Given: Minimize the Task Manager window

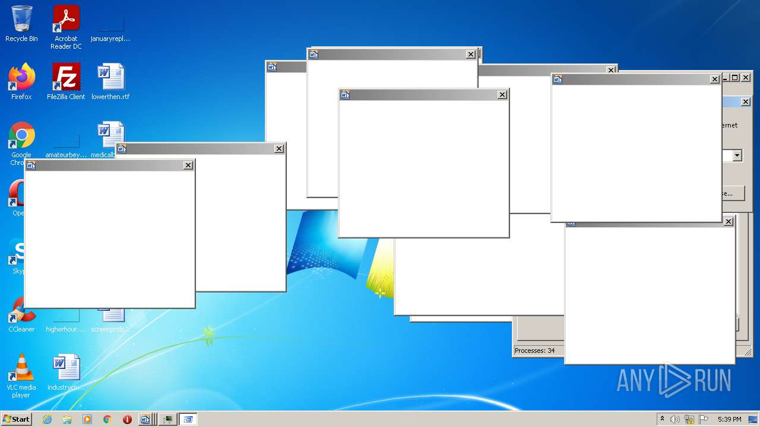Looking at the screenshot, I should tap(724, 78).
